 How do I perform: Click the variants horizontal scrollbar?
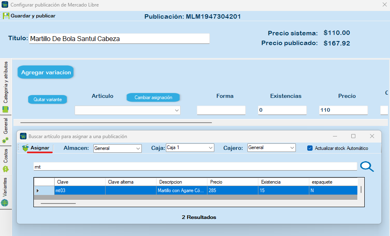(116, 122)
